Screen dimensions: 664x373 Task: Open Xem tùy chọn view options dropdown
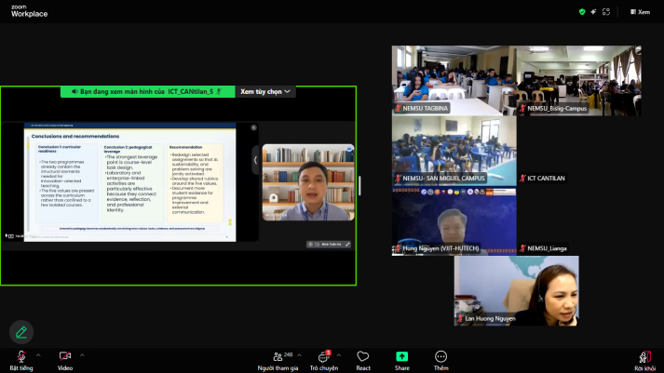pos(265,91)
